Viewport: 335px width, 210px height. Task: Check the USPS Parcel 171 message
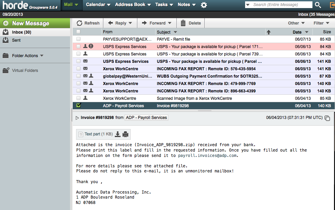point(78,46)
